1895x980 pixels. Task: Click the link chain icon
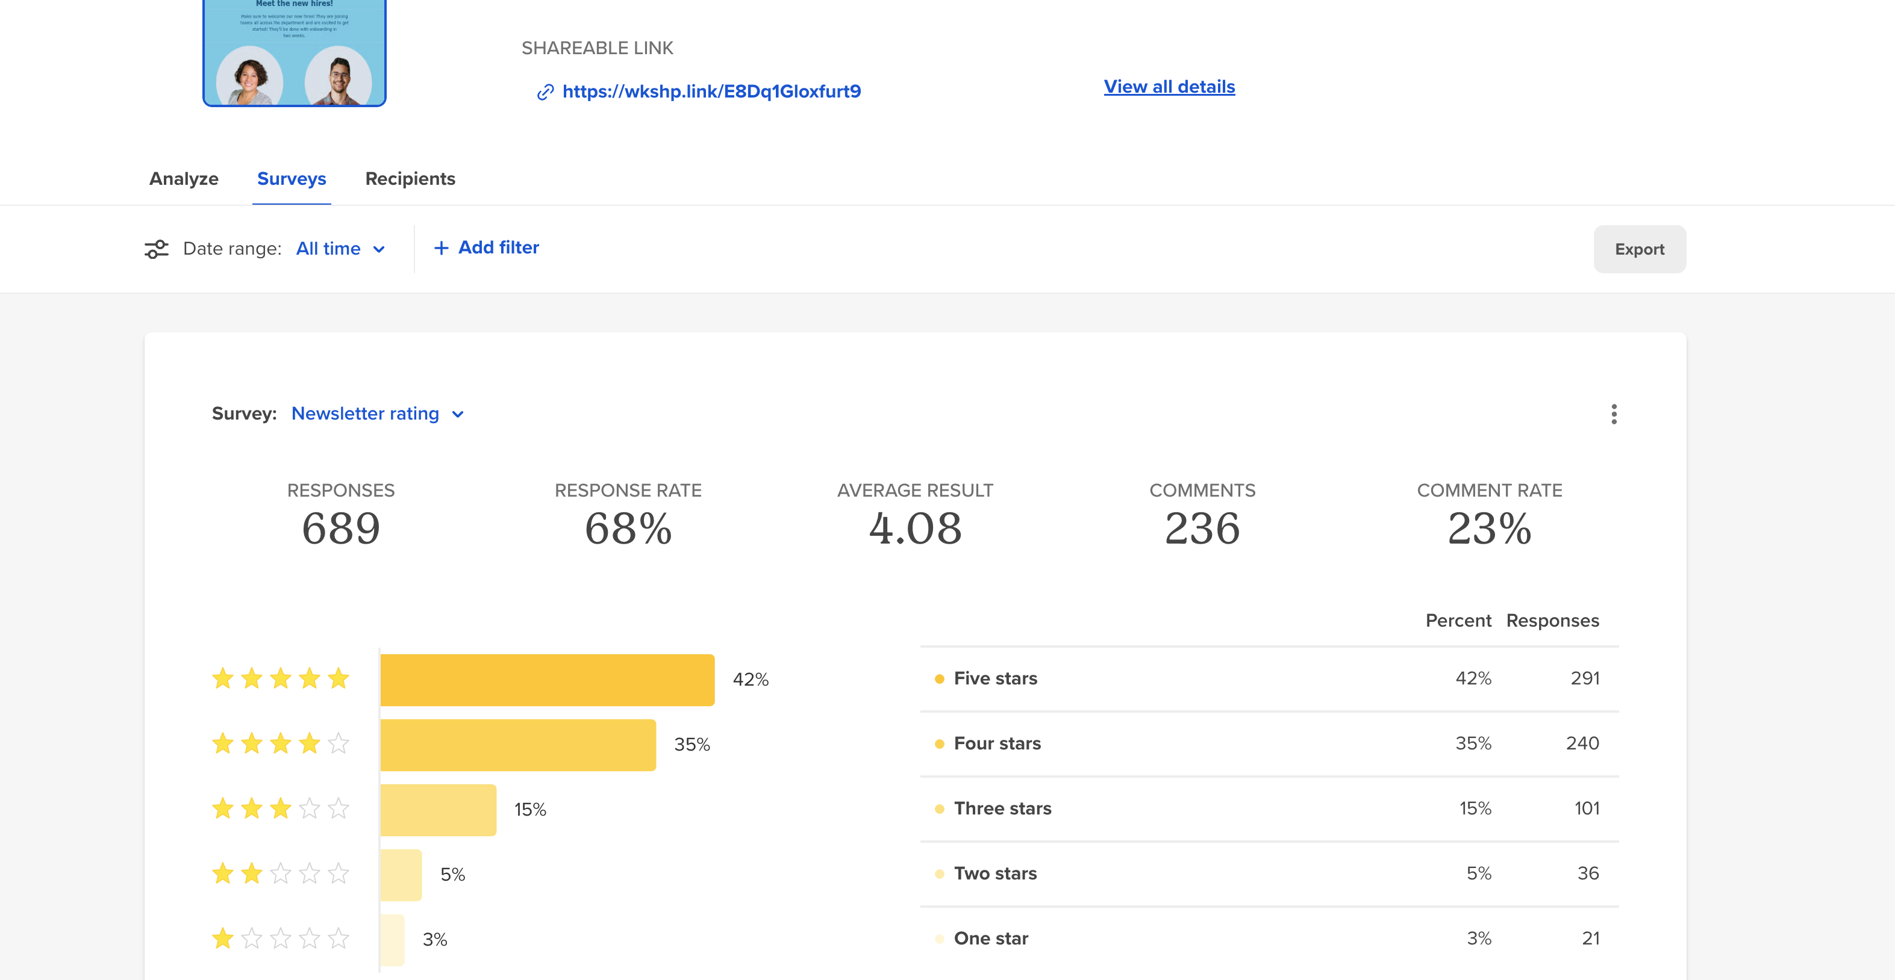pyautogui.click(x=545, y=92)
